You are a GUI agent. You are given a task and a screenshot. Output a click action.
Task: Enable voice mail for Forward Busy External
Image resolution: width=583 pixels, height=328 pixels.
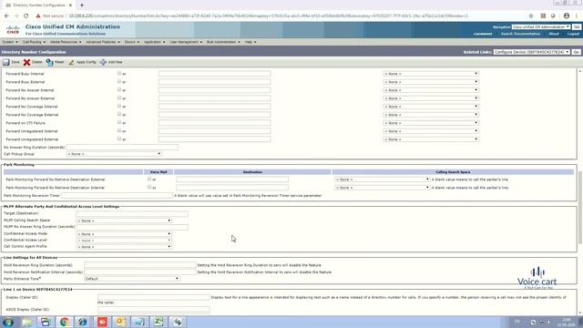tap(119, 81)
